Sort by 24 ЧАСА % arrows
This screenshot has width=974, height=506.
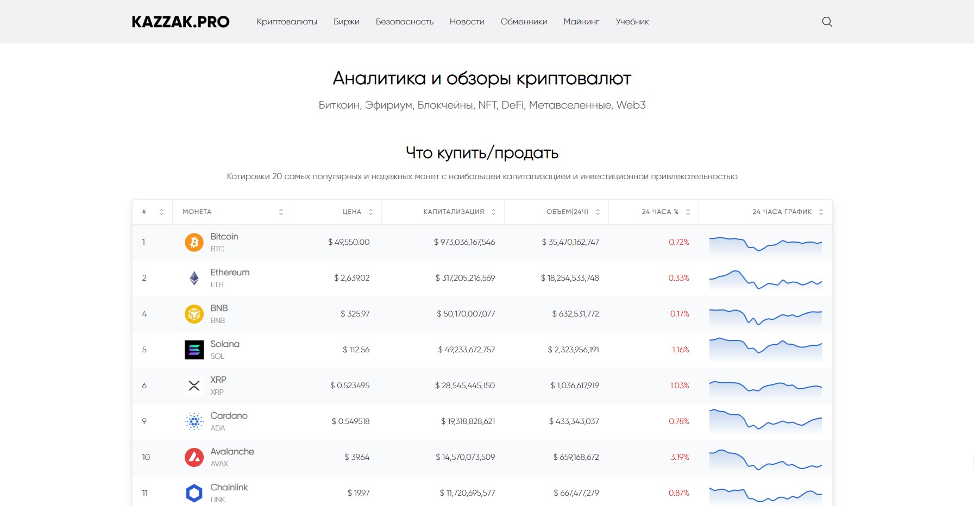688,212
